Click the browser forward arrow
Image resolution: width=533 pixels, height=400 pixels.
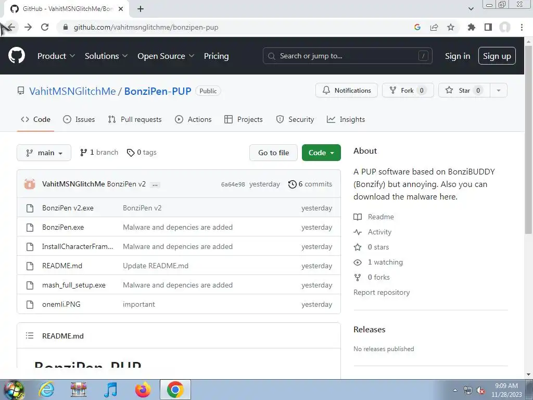[x=28, y=27]
